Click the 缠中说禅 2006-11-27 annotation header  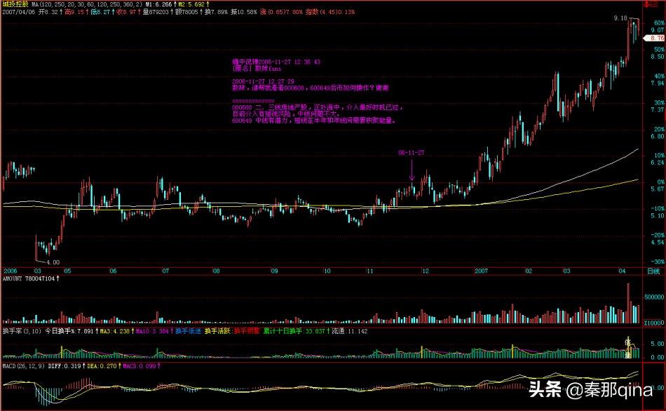point(276,62)
